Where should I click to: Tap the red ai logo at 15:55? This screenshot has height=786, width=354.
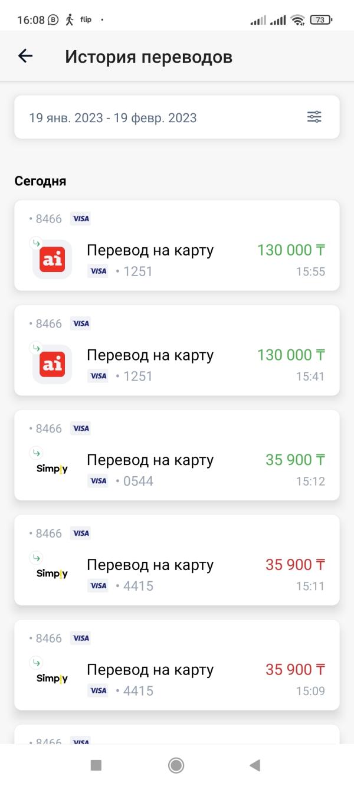click(52, 260)
